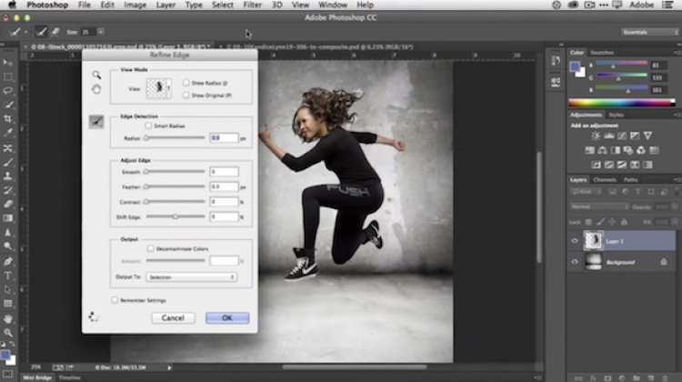This screenshot has height=382, width=682.
Task: Check the Remember Settings box
Action: pos(115,299)
